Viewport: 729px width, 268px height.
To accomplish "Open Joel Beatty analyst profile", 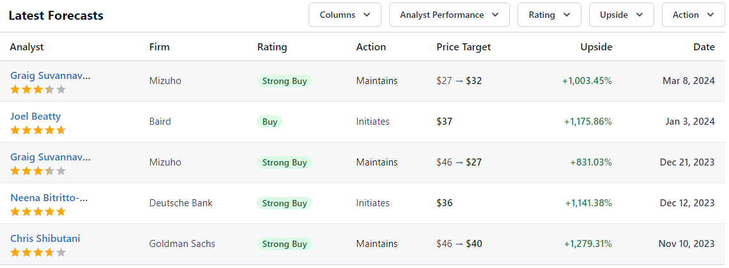I will pyautogui.click(x=35, y=116).
